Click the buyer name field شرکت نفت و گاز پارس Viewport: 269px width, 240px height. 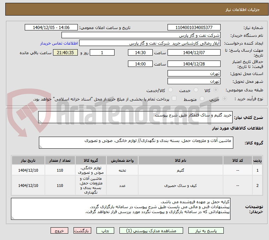click(141, 35)
